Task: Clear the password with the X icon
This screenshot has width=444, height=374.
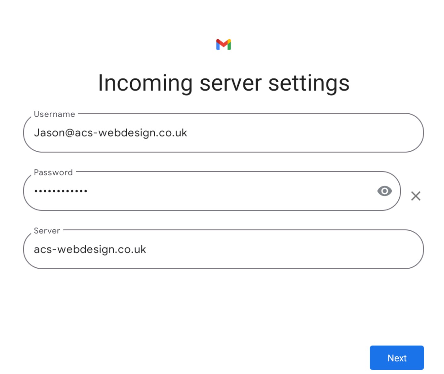Action: 416,196
